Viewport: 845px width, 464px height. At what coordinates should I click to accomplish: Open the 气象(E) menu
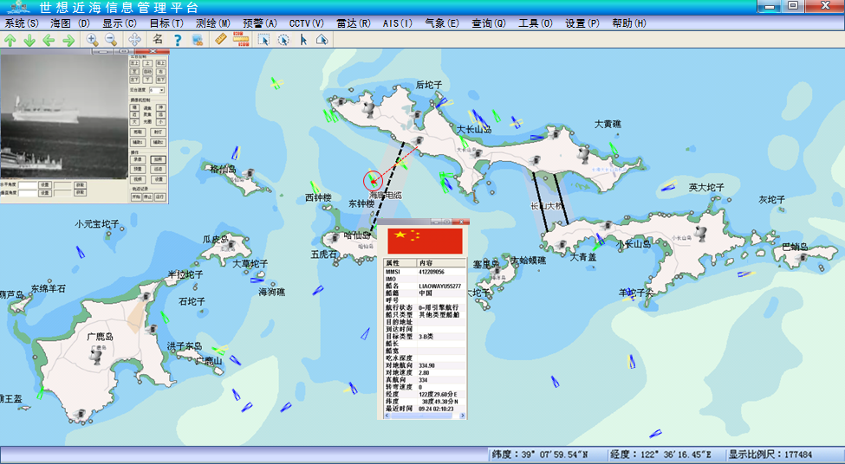click(x=442, y=23)
